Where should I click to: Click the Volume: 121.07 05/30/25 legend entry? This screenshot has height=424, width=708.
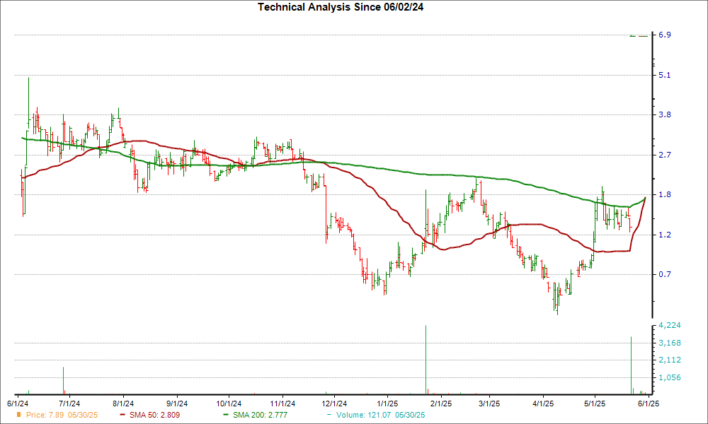[380, 415]
